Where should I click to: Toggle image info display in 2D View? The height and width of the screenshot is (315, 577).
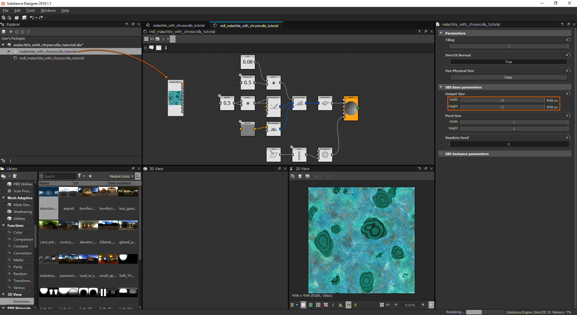[333, 305]
